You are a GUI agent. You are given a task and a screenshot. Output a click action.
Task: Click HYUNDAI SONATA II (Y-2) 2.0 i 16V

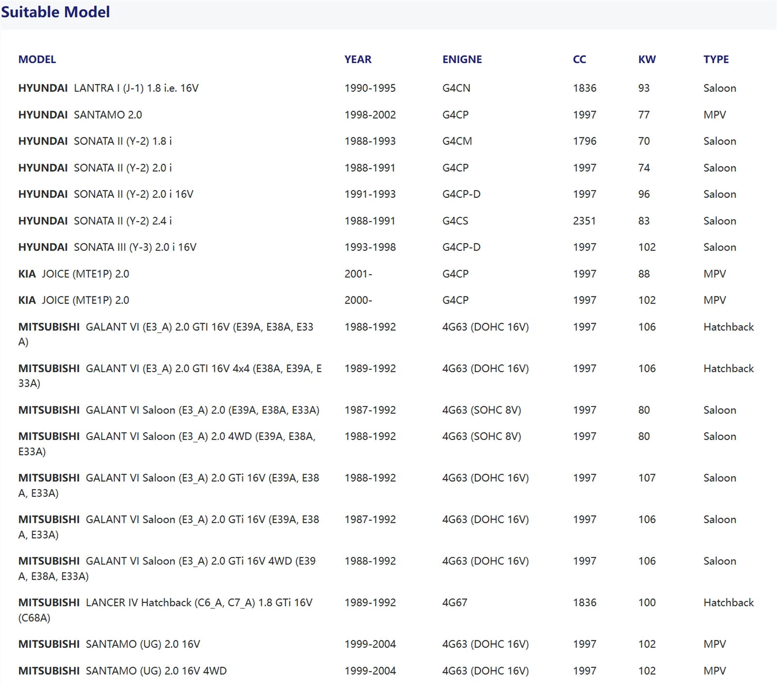106,194
